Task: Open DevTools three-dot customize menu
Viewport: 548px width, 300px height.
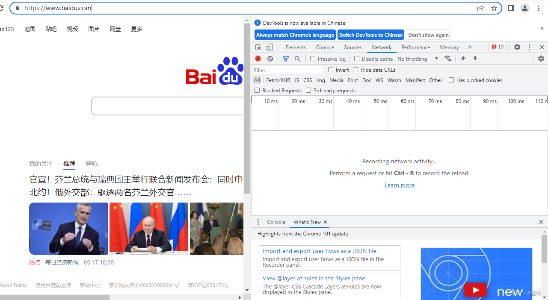Action: click(x=529, y=47)
